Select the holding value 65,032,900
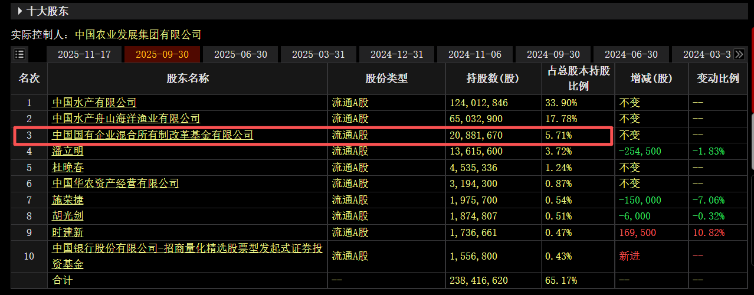 (x=476, y=119)
